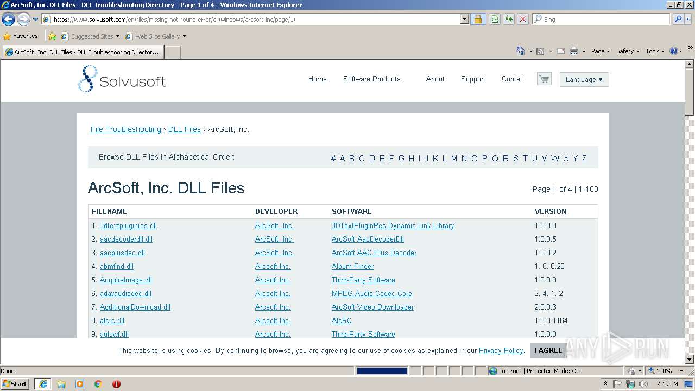Click the browser Forward arrow button

(x=23, y=20)
